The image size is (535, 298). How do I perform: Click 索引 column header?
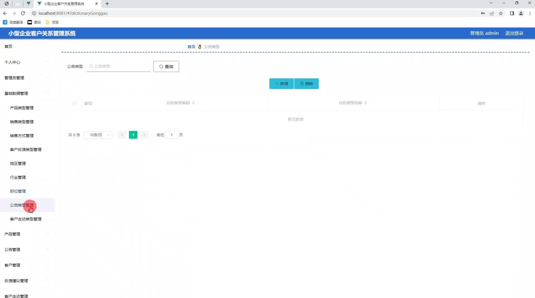[x=88, y=103]
